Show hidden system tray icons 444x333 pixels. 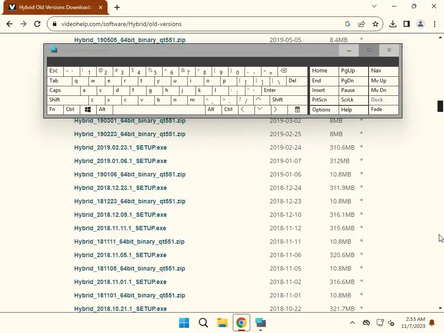pos(352,323)
